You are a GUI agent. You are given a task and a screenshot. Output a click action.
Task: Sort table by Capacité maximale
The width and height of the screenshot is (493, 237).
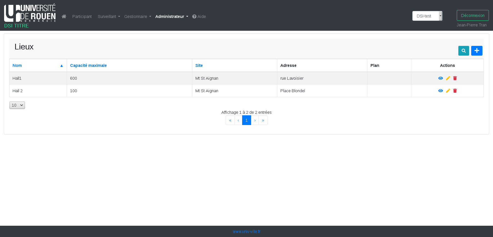[88, 66]
